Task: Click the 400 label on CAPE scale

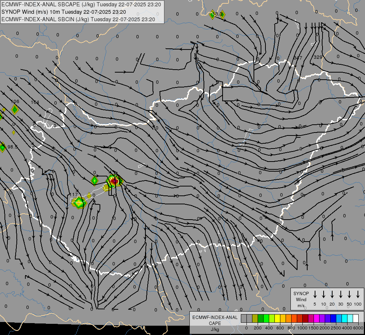Action: coord(269,328)
